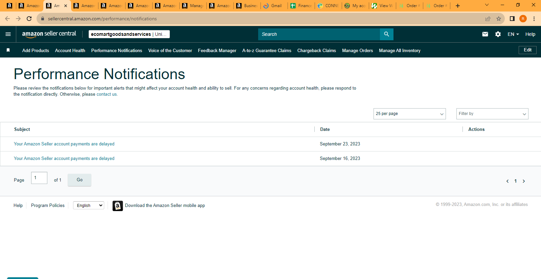Screen dimensions: 541x279
Task: Click Download the Amazon Seller mobile app
Action: pos(165,206)
